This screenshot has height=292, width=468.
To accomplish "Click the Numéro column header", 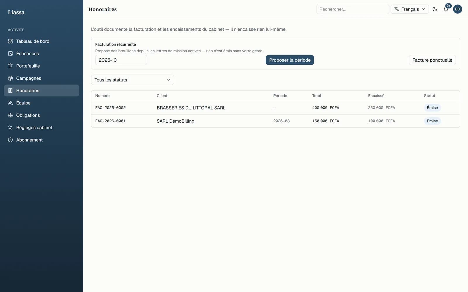I will point(102,96).
